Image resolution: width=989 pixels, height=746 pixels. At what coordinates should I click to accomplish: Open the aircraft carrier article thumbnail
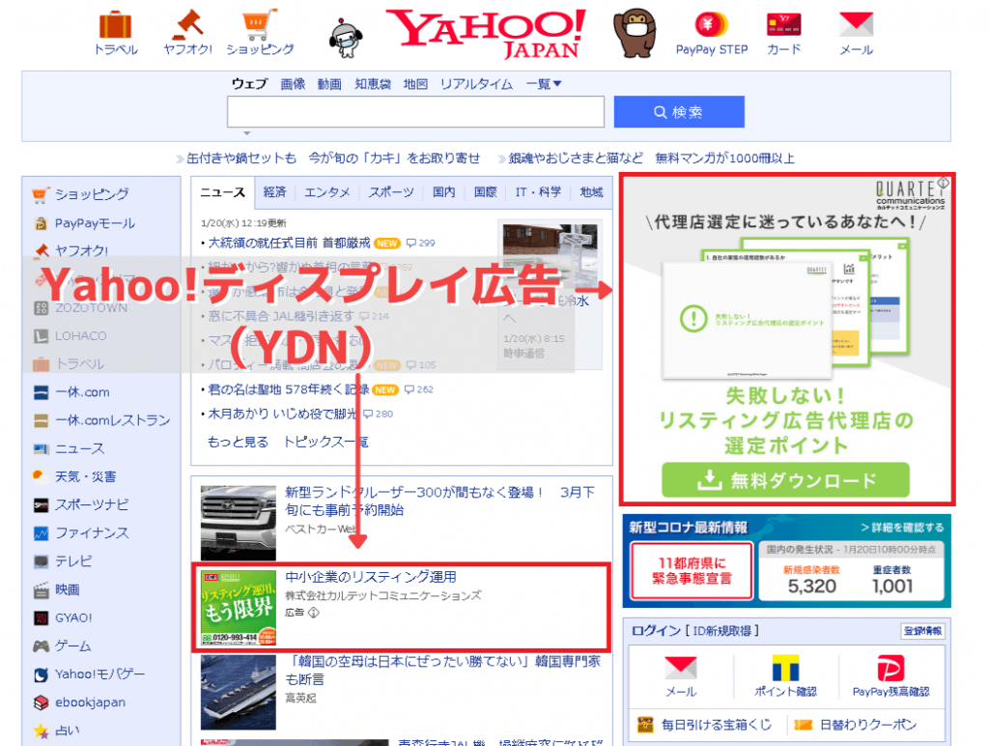pyautogui.click(x=239, y=692)
